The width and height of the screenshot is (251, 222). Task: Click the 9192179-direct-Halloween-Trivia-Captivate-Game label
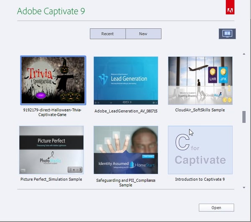point(52,112)
